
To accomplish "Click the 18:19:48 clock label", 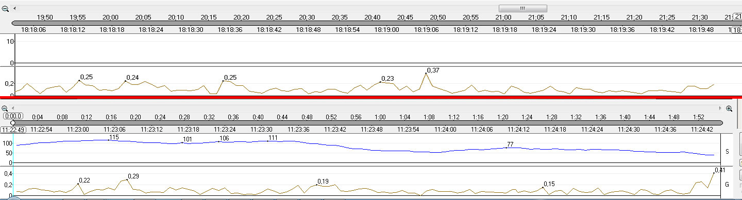I will [x=701, y=30].
